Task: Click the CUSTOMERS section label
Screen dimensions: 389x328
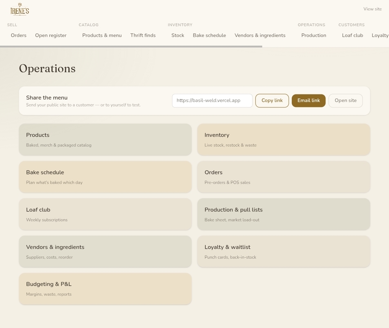Action: 352,25
